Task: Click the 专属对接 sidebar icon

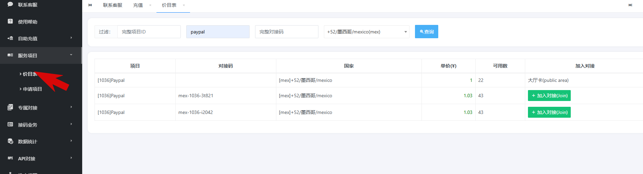Action: coord(10,107)
